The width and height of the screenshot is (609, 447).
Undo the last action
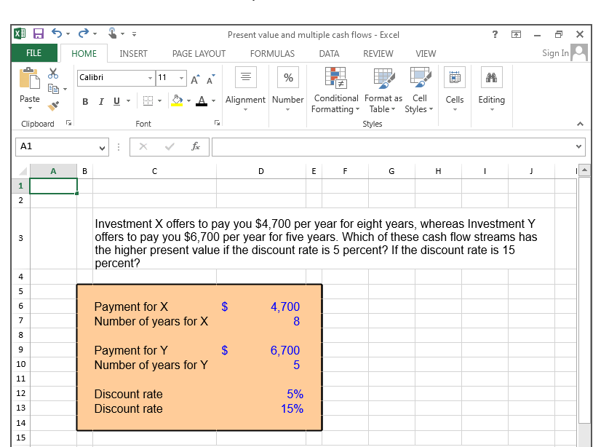coord(57,33)
